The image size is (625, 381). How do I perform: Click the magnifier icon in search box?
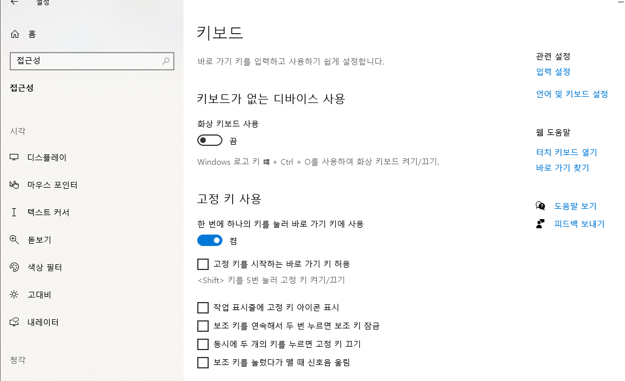[x=166, y=61]
